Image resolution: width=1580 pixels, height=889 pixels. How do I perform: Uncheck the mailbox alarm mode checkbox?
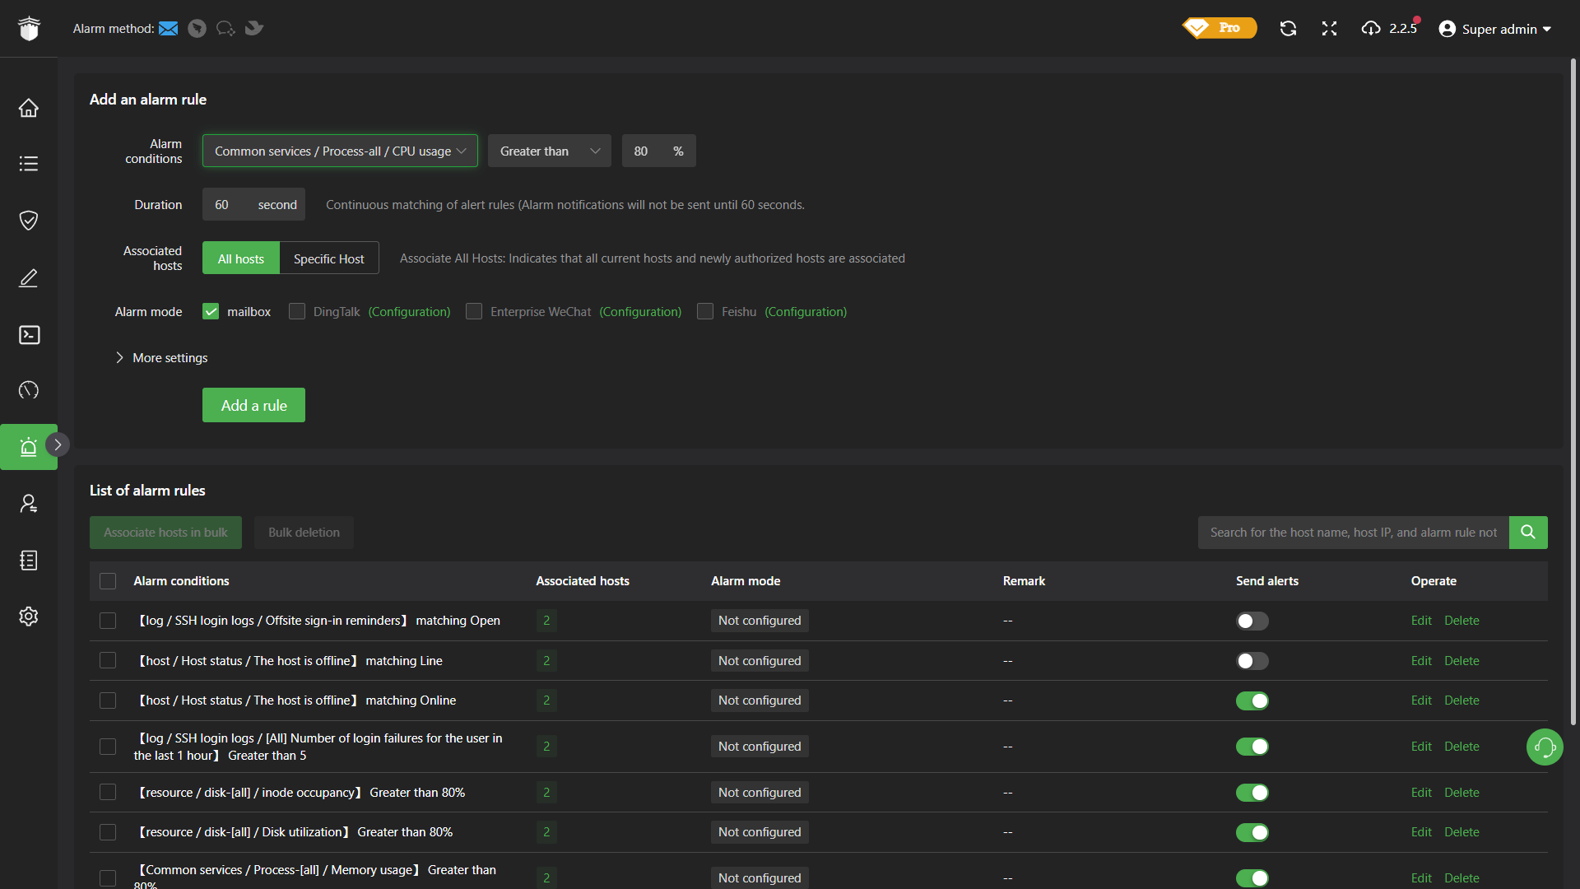(211, 312)
